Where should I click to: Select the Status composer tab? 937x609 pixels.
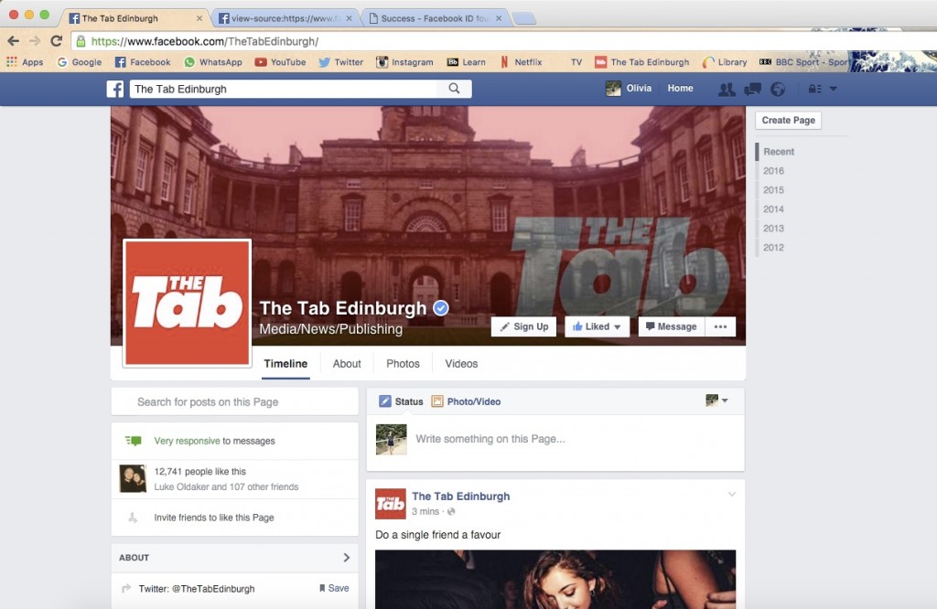[401, 401]
